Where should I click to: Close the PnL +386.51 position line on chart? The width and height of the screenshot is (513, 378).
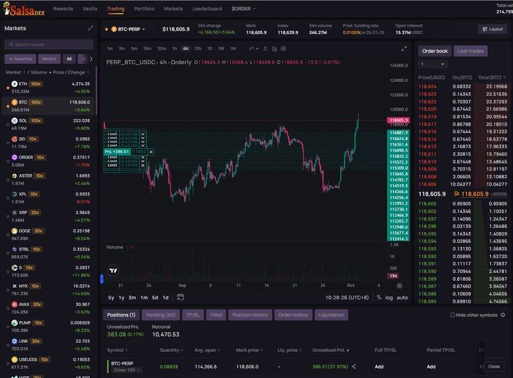(x=151, y=152)
